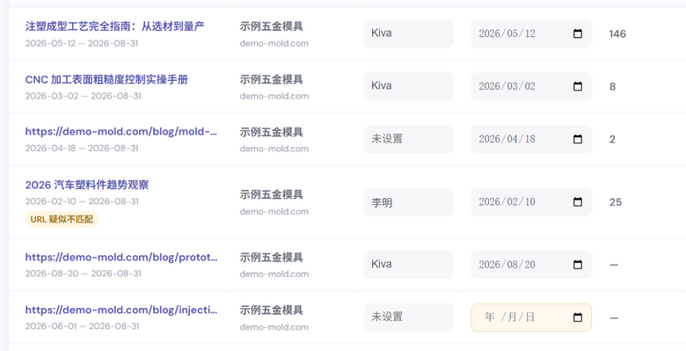This screenshot has width=686, height=351.
Task: Click date range 2026-06-01 — 2026-08-31
Action: pos(83,326)
